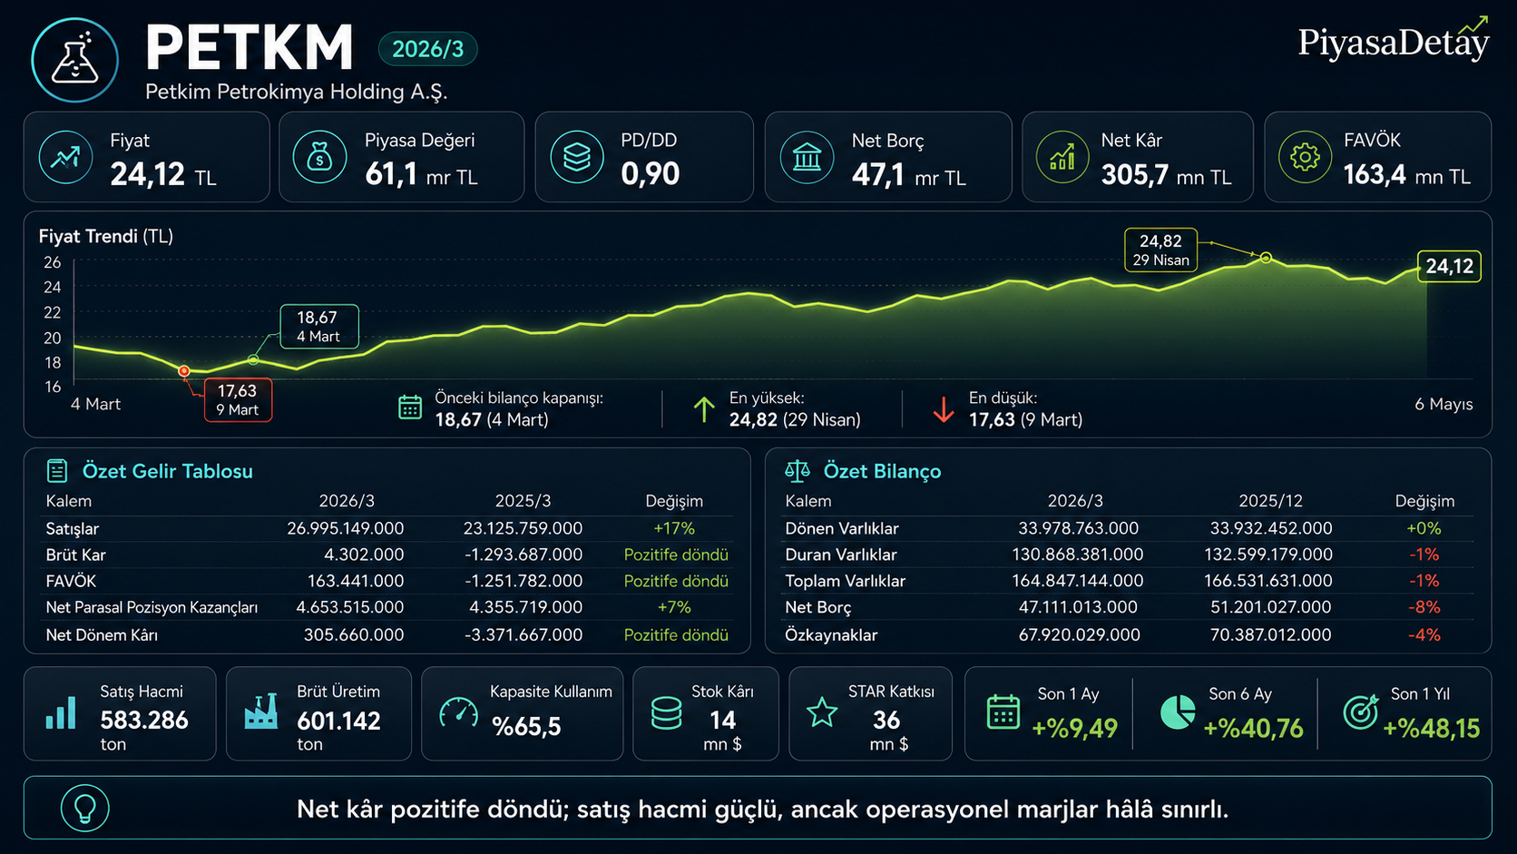Click the Kapasite Kullanım gauge icon
This screenshot has width=1517, height=854.
tap(458, 713)
